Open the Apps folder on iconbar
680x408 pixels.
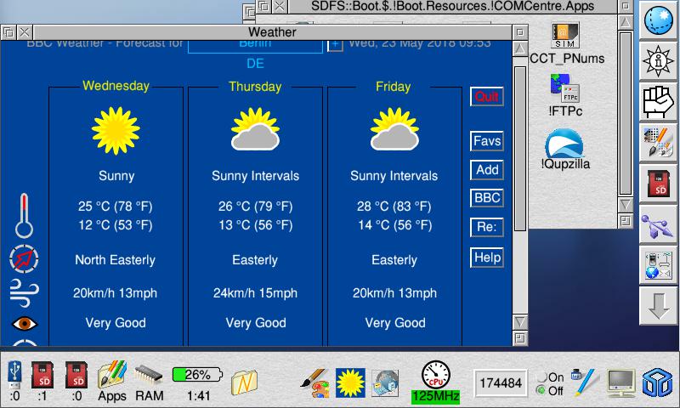pyautogui.click(x=112, y=380)
